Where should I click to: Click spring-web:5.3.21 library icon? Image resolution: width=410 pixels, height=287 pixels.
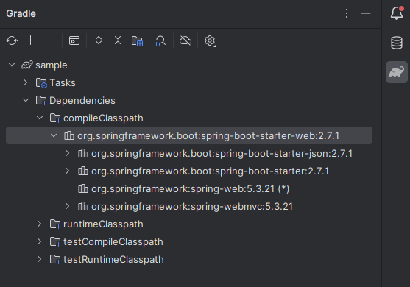[83, 188]
